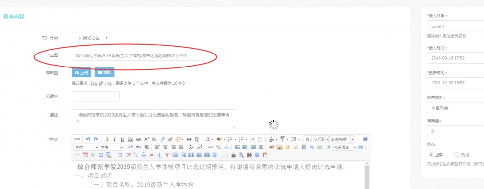This screenshot has height=189, width=484.
Task: Insert a horizontal rule line
Action: (x=77, y=155)
